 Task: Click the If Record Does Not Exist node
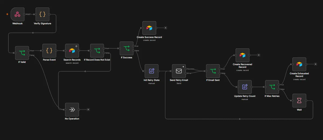pyautogui.click(x=97, y=51)
